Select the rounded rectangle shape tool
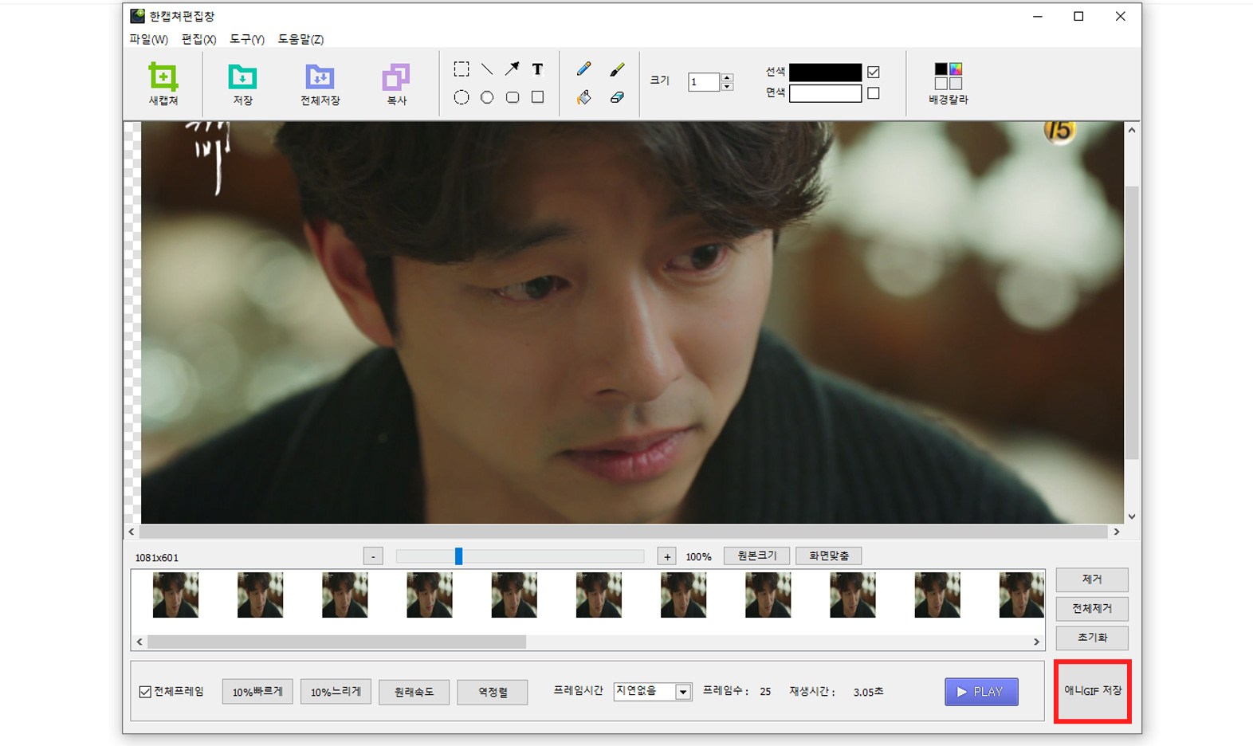Screen dimensions: 1253x746 (512, 97)
